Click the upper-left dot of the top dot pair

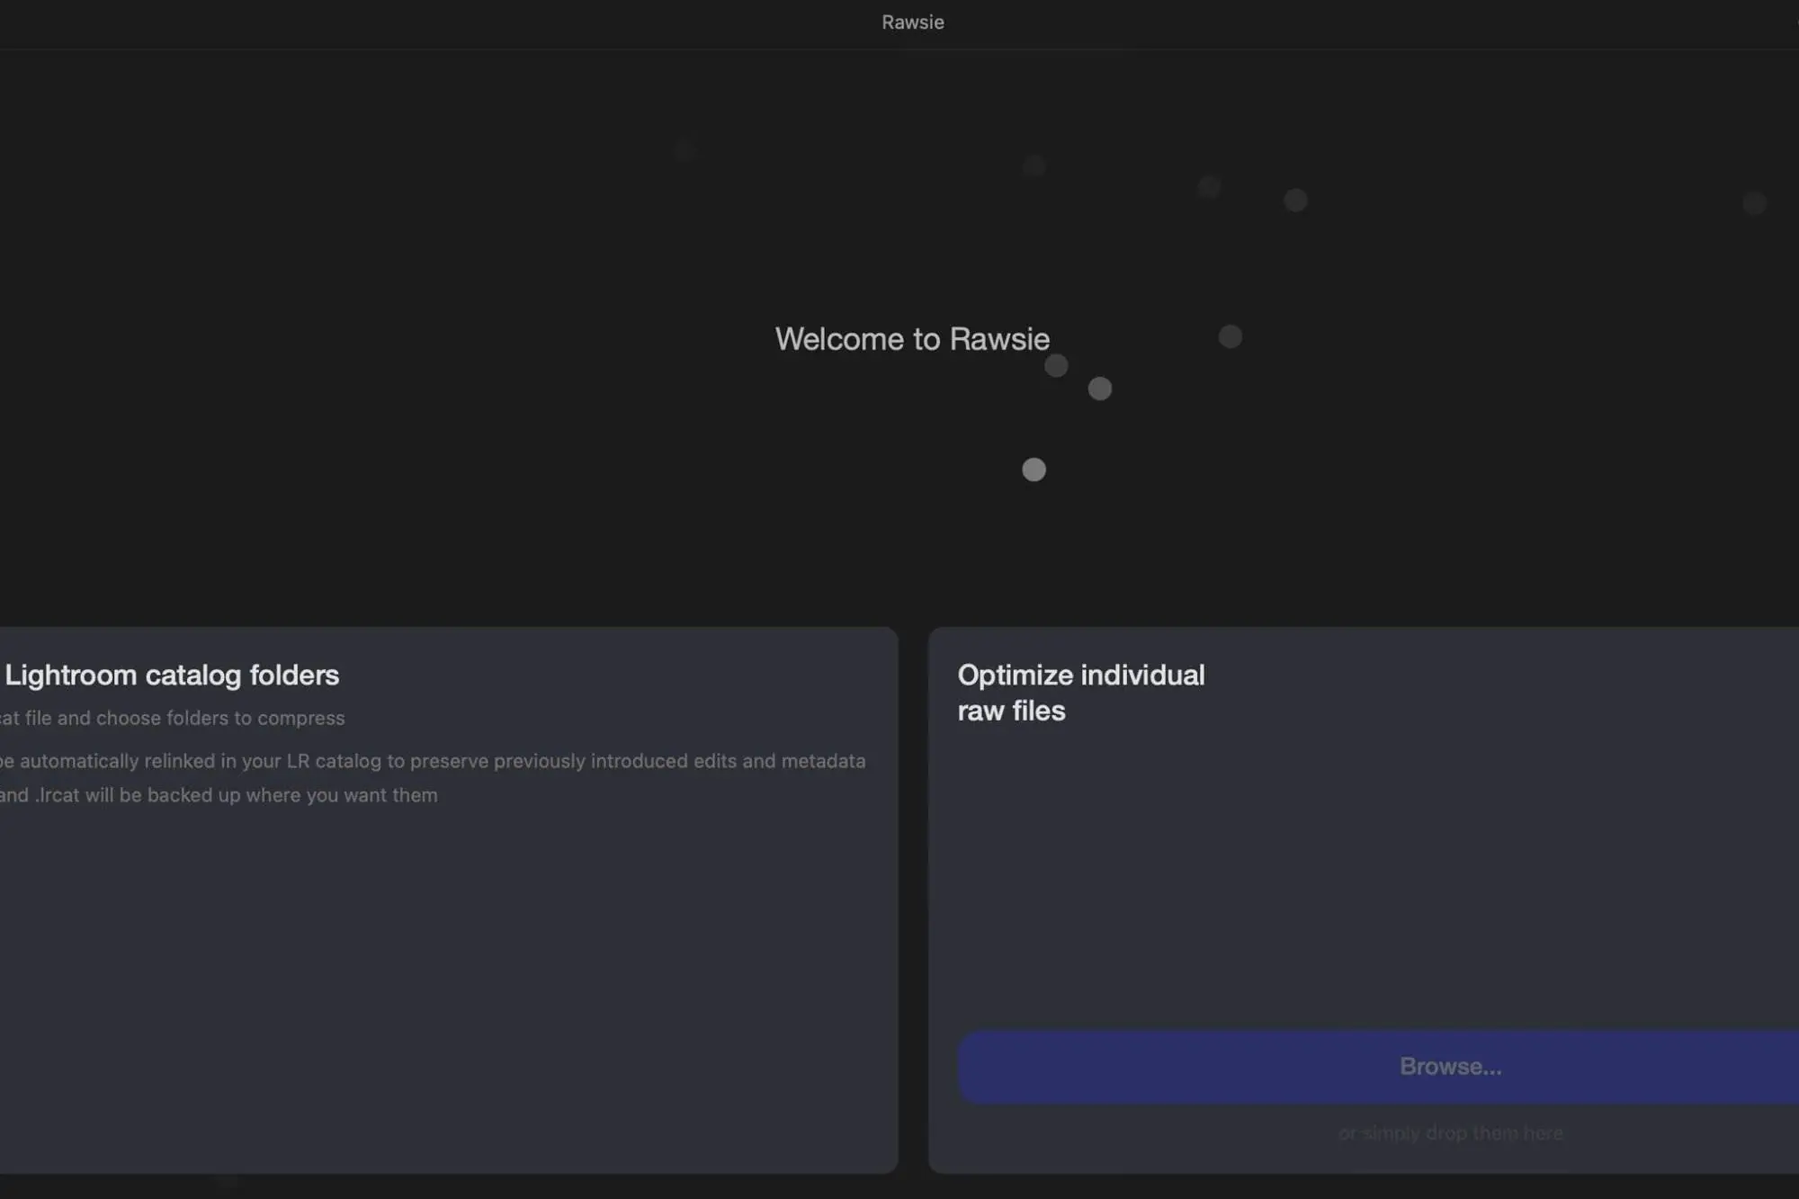1208,187
